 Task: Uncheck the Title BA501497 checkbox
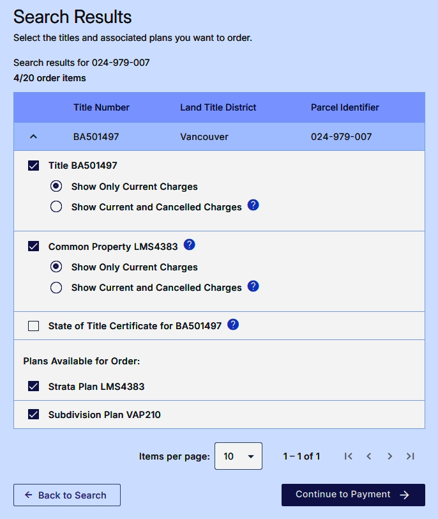click(33, 166)
